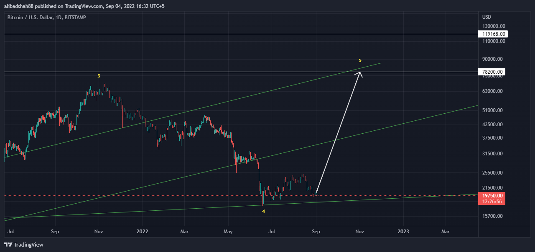This screenshot has width=535, height=252.
Task: Click the current price 19750.00 label
Action: click(x=492, y=195)
